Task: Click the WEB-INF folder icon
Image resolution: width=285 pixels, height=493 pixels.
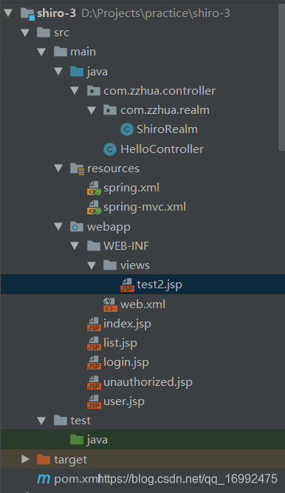Action: click(93, 246)
